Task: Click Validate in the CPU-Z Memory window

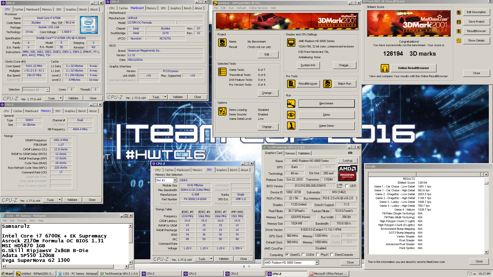Action: coord(72,200)
